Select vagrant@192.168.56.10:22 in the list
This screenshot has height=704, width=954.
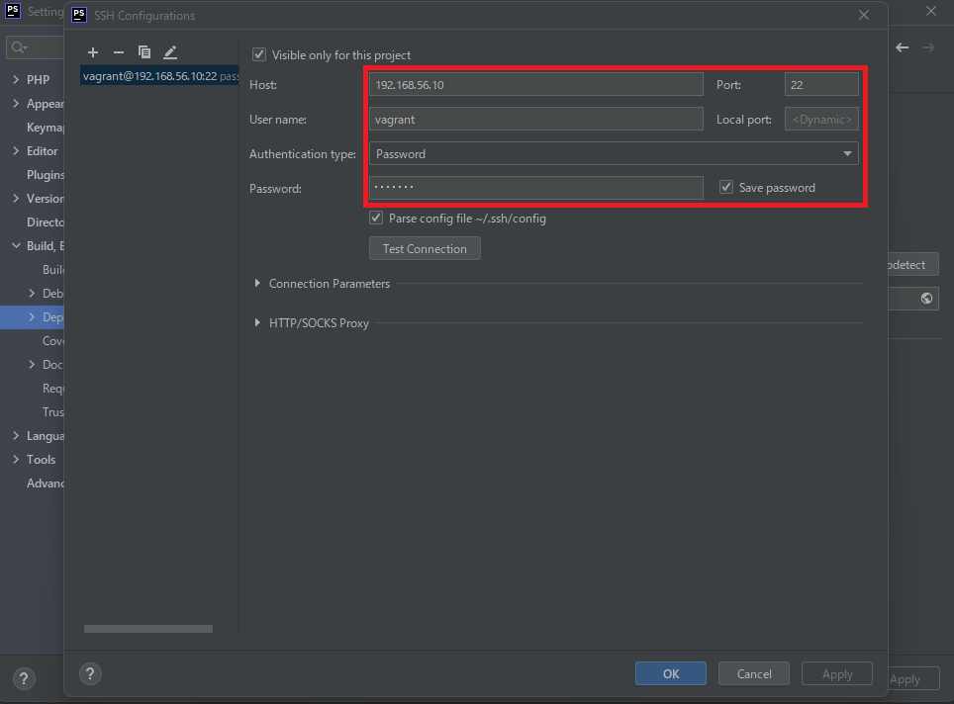[149, 76]
